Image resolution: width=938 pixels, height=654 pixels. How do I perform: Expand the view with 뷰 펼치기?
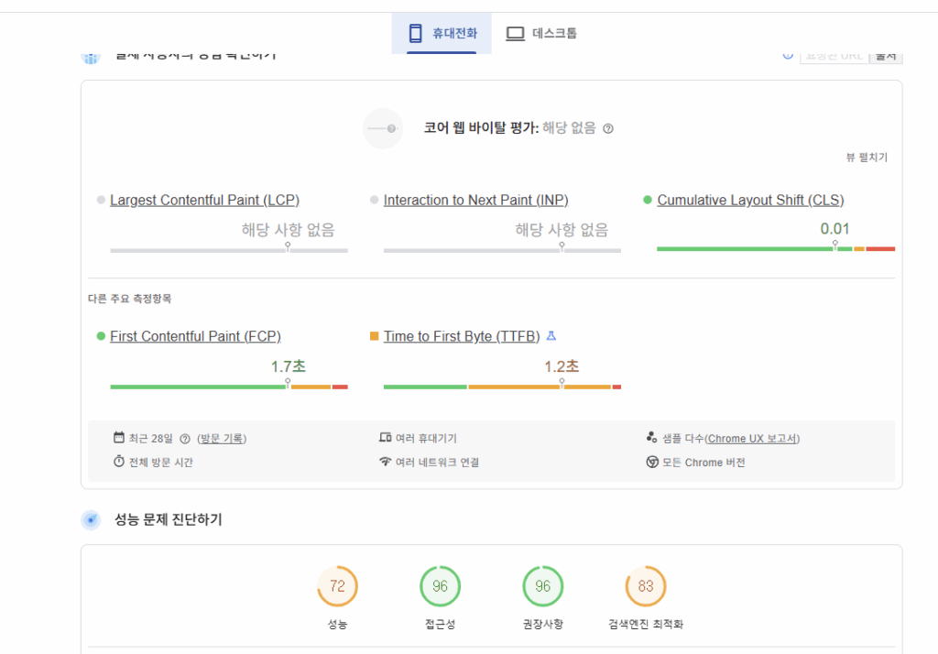click(x=867, y=158)
